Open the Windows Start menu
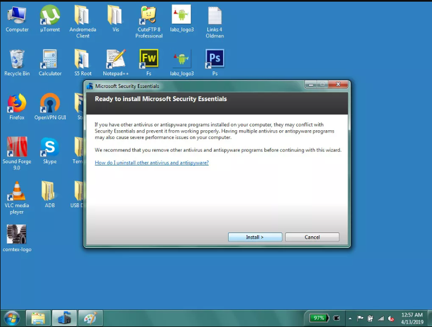This screenshot has height=327, width=432. pyautogui.click(x=12, y=318)
